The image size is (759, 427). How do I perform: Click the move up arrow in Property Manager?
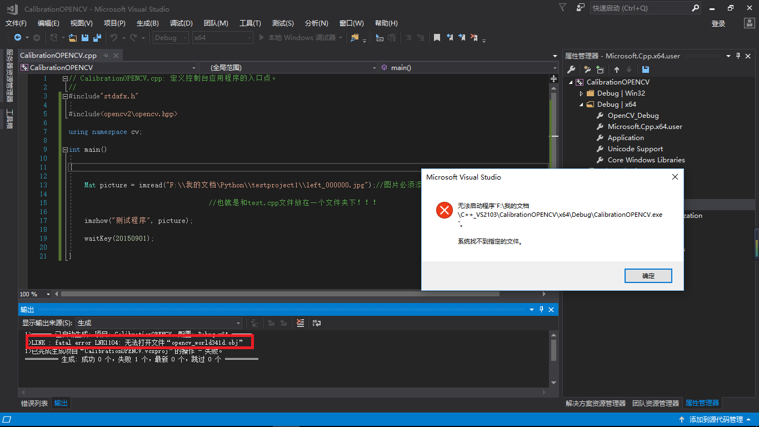tap(616, 69)
